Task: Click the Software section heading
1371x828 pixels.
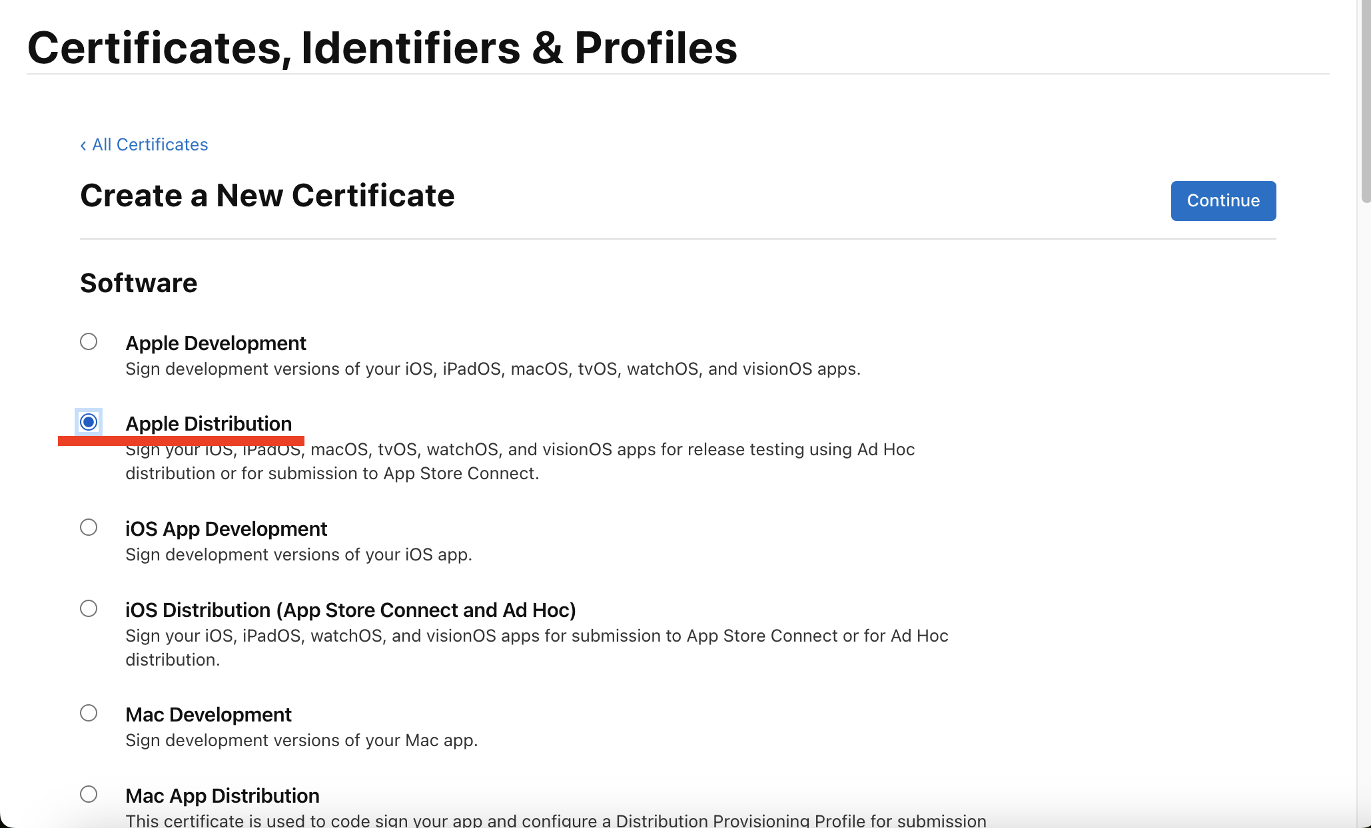Action: coord(138,282)
